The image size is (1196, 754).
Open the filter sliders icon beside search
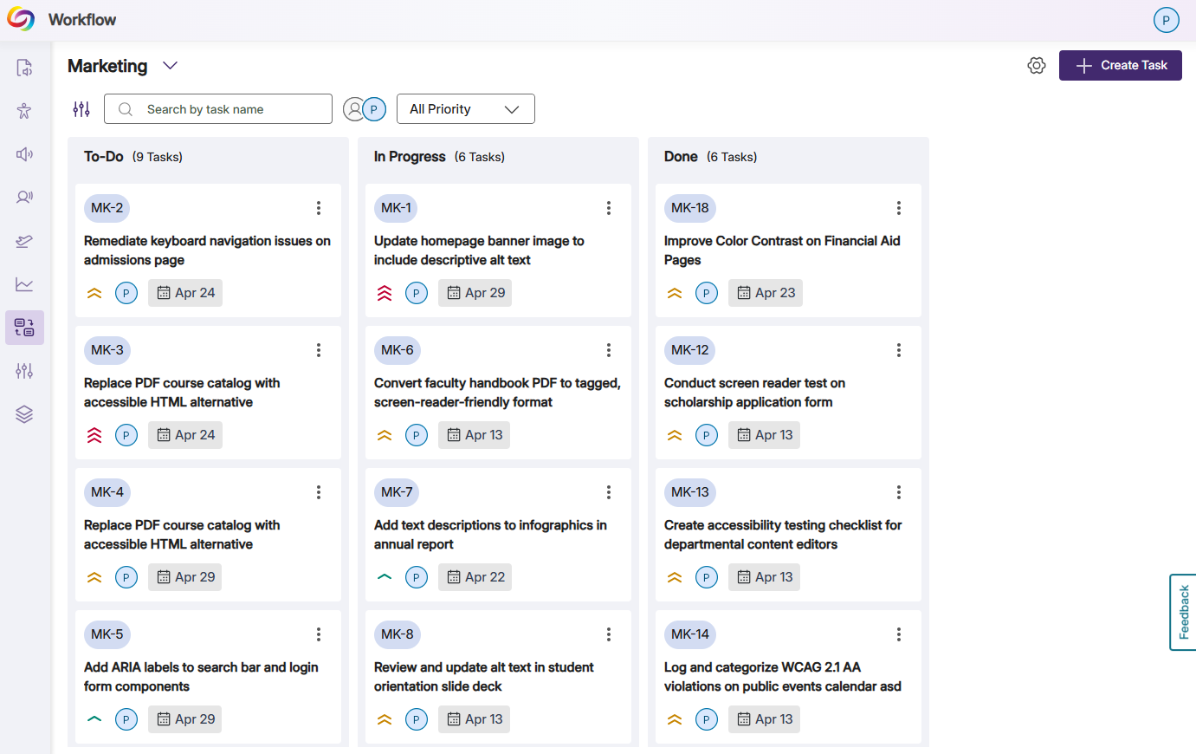pos(81,109)
